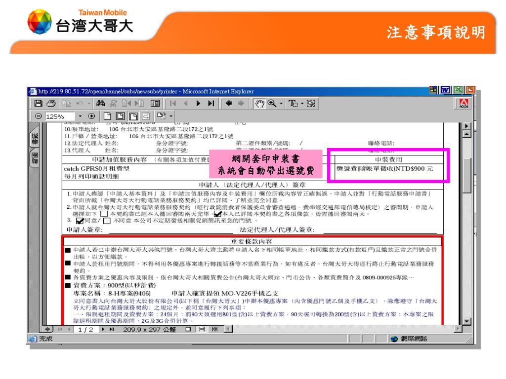Viewport: 506px width, 379px height.
Task: Select the Hand tool
Action: [x=259, y=104]
